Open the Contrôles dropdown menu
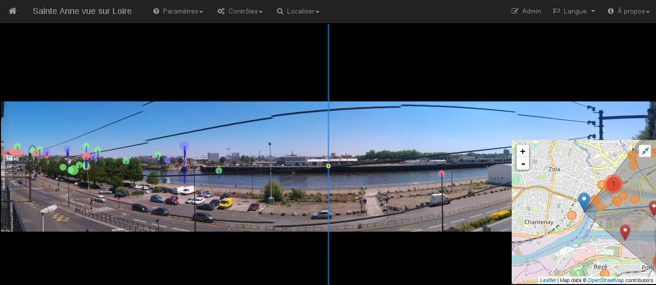This screenshot has width=656, height=285. point(240,11)
